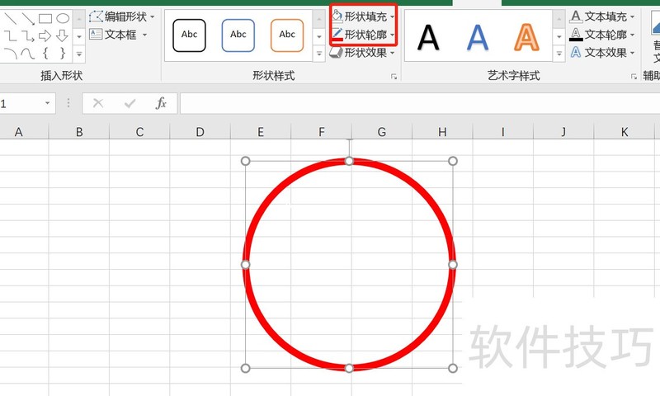
Task: Click the 文本填充 letter A icon
Action: tap(576, 16)
